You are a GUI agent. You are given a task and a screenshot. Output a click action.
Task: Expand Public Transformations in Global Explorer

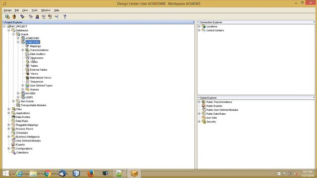(x=199, y=102)
